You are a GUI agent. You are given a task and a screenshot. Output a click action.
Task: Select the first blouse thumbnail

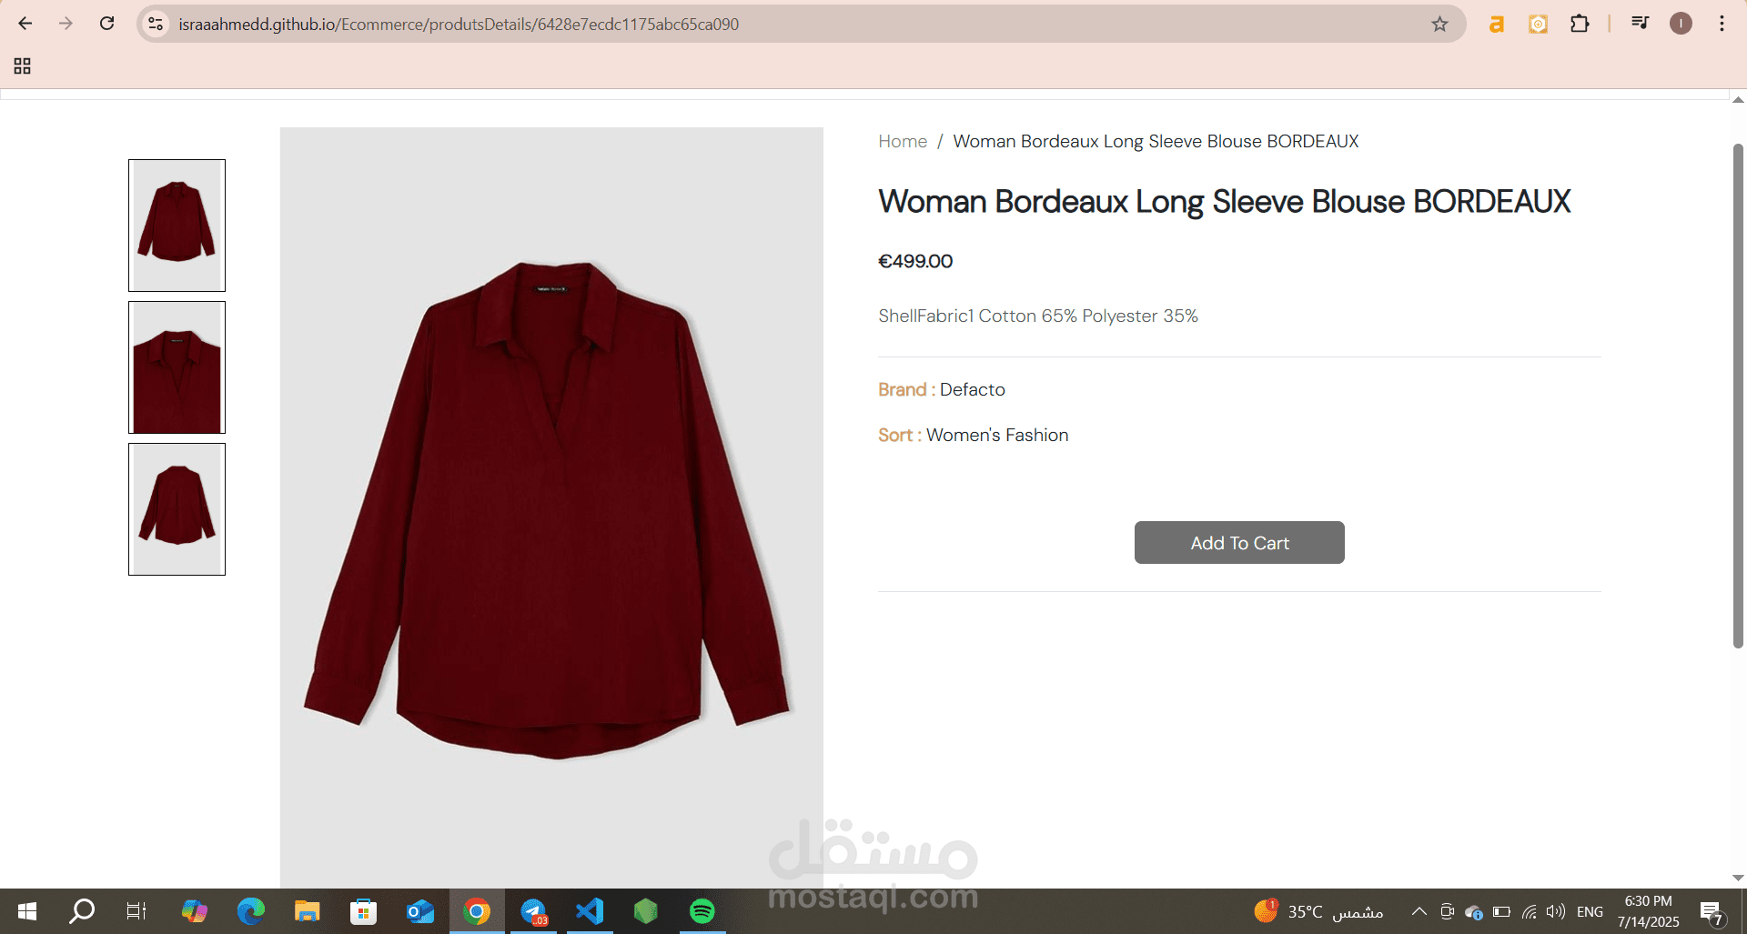tap(177, 226)
